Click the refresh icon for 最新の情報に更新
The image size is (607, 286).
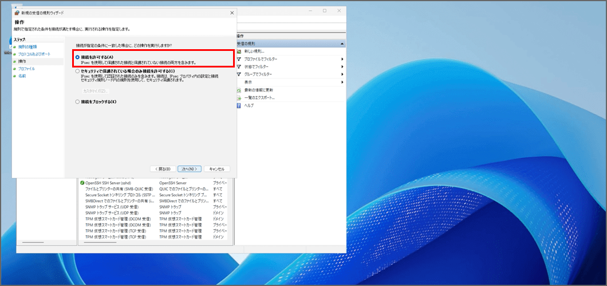[239, 90]
